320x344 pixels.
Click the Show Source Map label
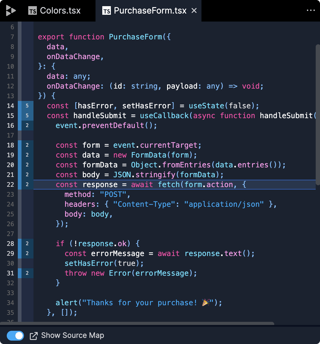pyautogui.click(x=72, y=335)
